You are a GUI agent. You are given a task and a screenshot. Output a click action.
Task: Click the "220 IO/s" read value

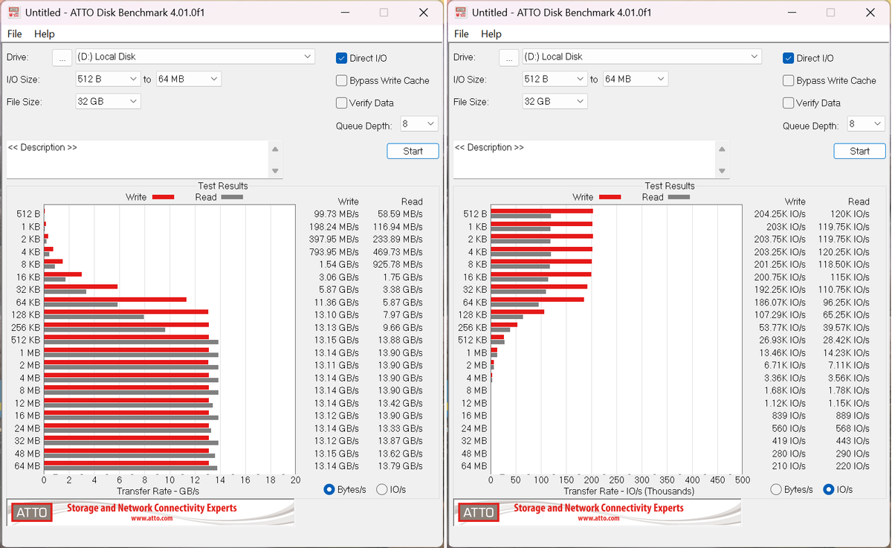pyautogui.click(x=853, y=466)
